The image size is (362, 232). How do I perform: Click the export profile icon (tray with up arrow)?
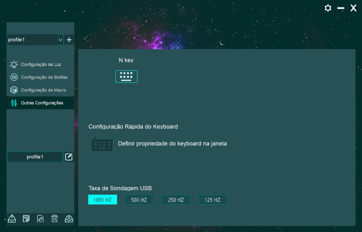tap(12, 219)
